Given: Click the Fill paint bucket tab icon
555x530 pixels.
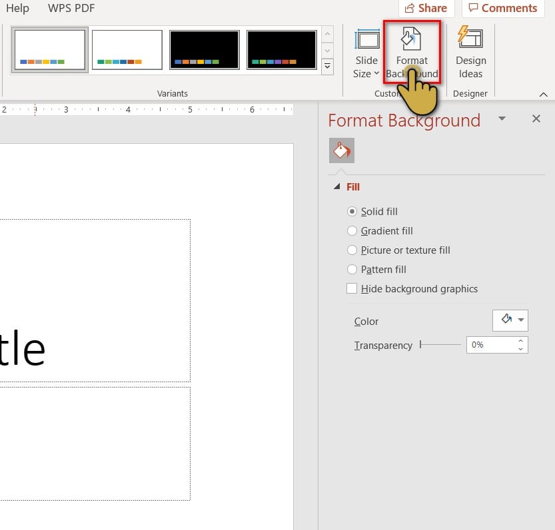Looking at the screenshot, I should tap(342, 150).
